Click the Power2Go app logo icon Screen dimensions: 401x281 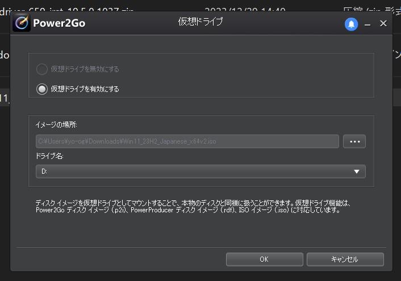click(x=22, y=23)
